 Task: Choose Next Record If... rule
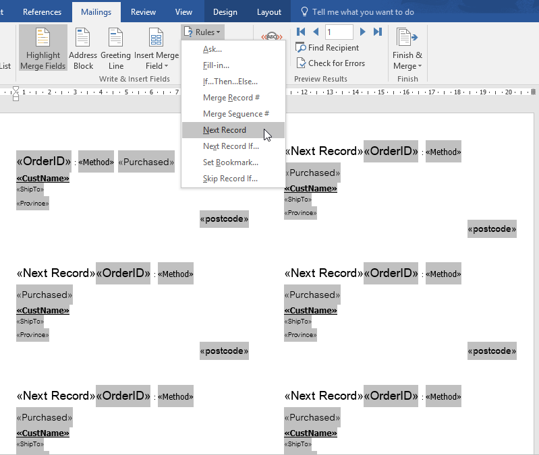233,146
